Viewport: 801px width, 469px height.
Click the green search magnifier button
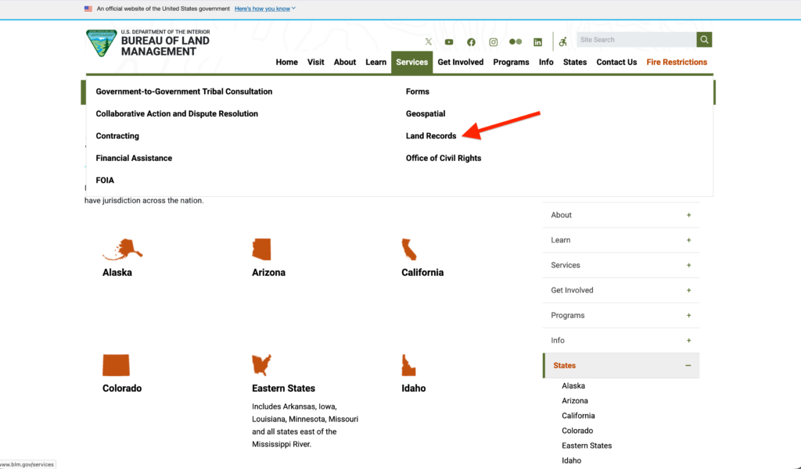[x=704, y=39]
